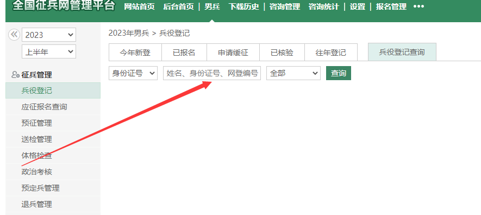Open the 全部 filter dropdown
This screenshot has width=481, height=215.
293,73
